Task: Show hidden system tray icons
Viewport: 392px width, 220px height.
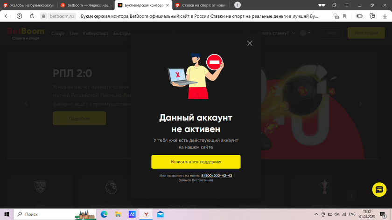Action: 316,214
